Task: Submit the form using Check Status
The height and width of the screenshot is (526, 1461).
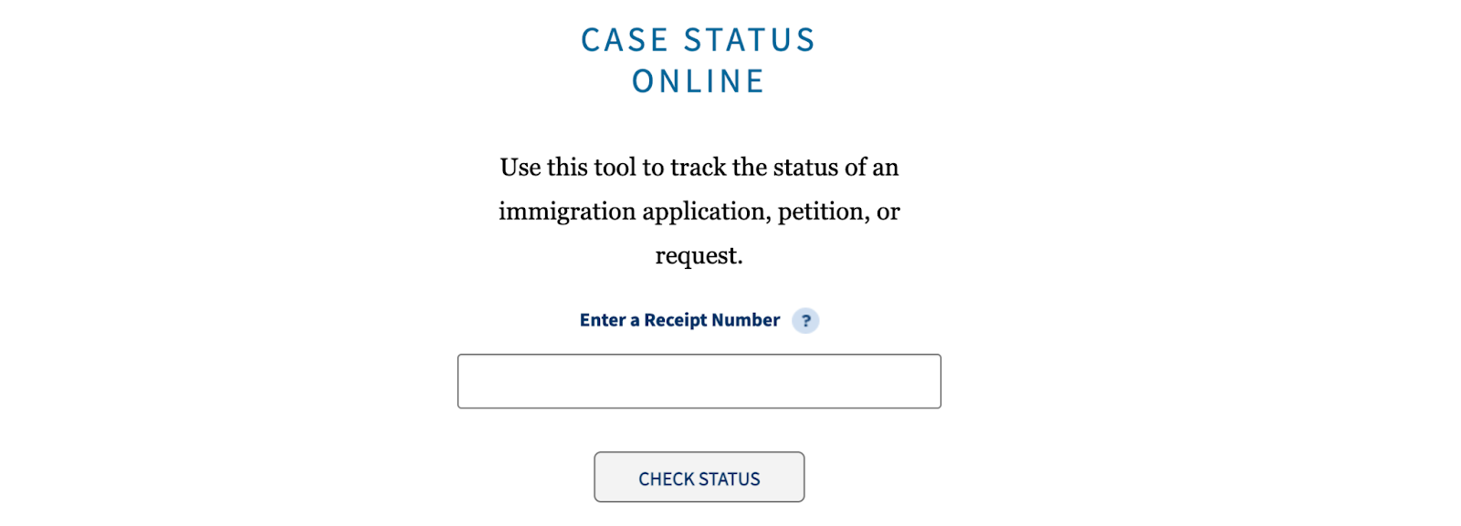Action: [699, 477]
